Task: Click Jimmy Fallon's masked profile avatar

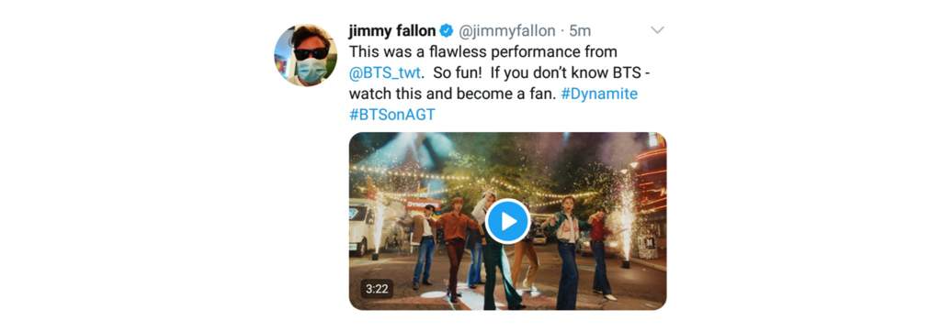Action: [x=305, y=55]
